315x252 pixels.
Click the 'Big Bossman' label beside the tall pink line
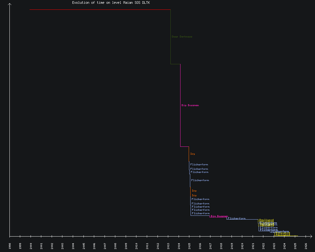[x=190, y=105]
